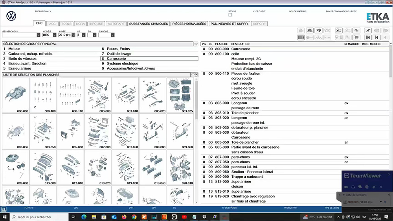Click the handshake icon in toolbar
Image resolution: width=393 pixels, height=221 pixels.
click(318, 30)
